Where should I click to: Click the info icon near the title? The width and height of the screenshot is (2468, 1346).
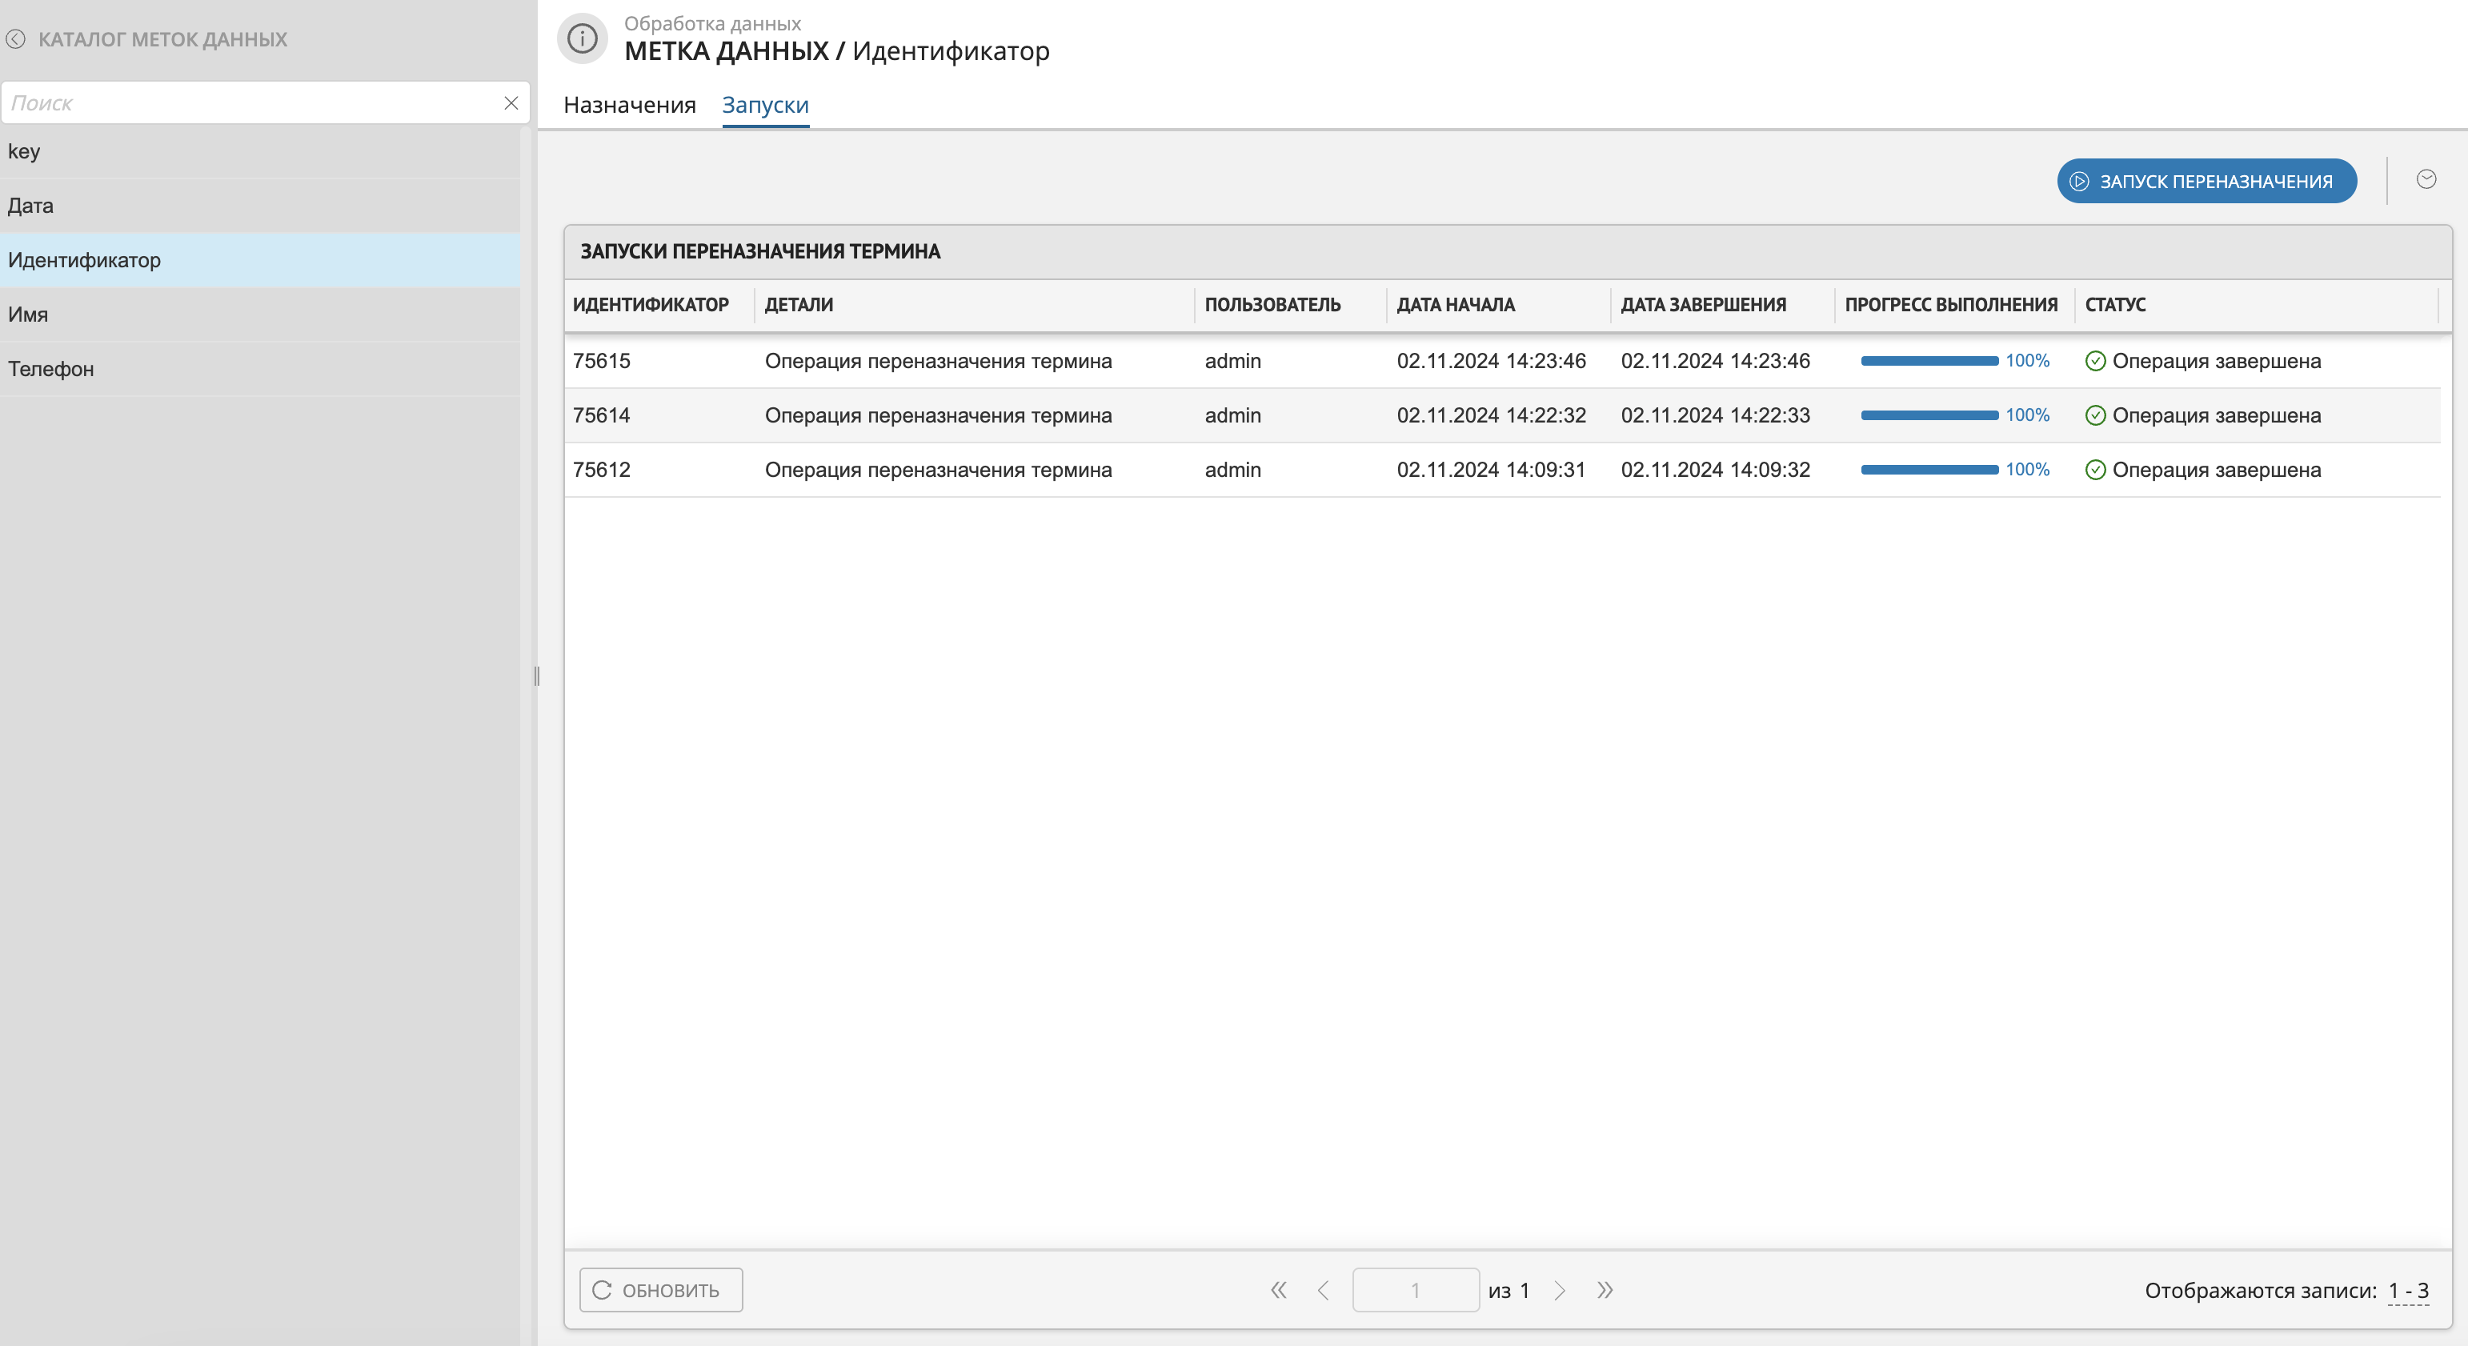pos(583,38)
